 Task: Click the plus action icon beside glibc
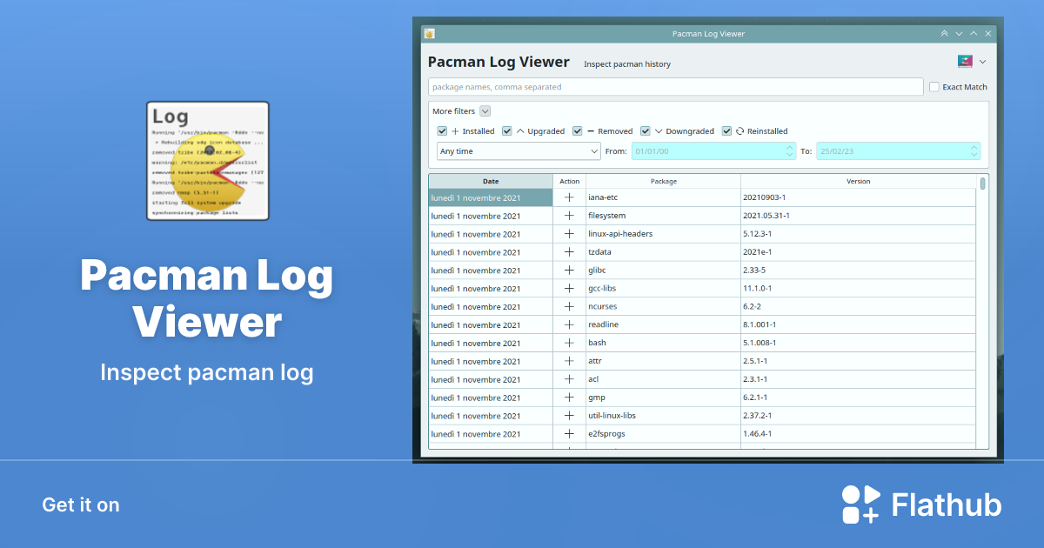[x=571, y=270]
